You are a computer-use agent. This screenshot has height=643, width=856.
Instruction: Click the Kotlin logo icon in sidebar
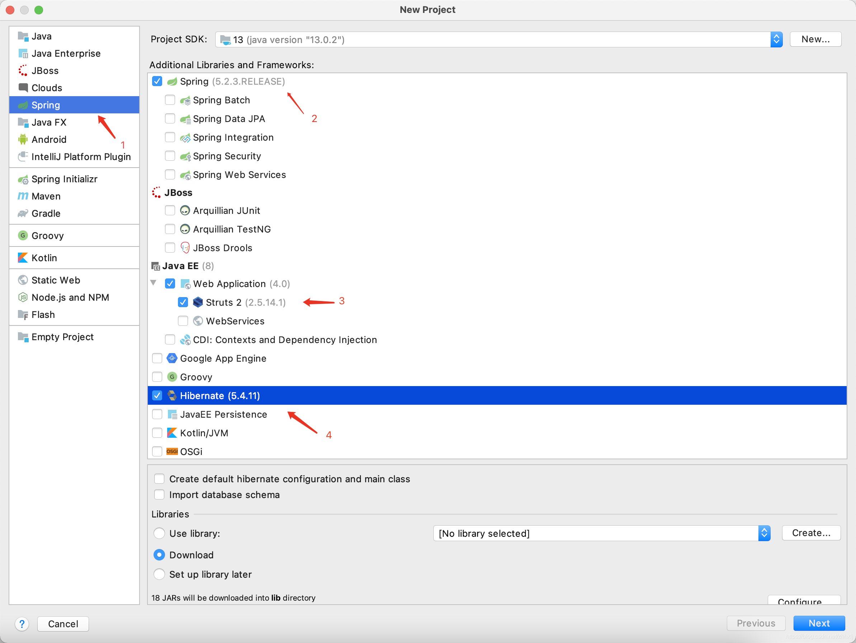23,258
